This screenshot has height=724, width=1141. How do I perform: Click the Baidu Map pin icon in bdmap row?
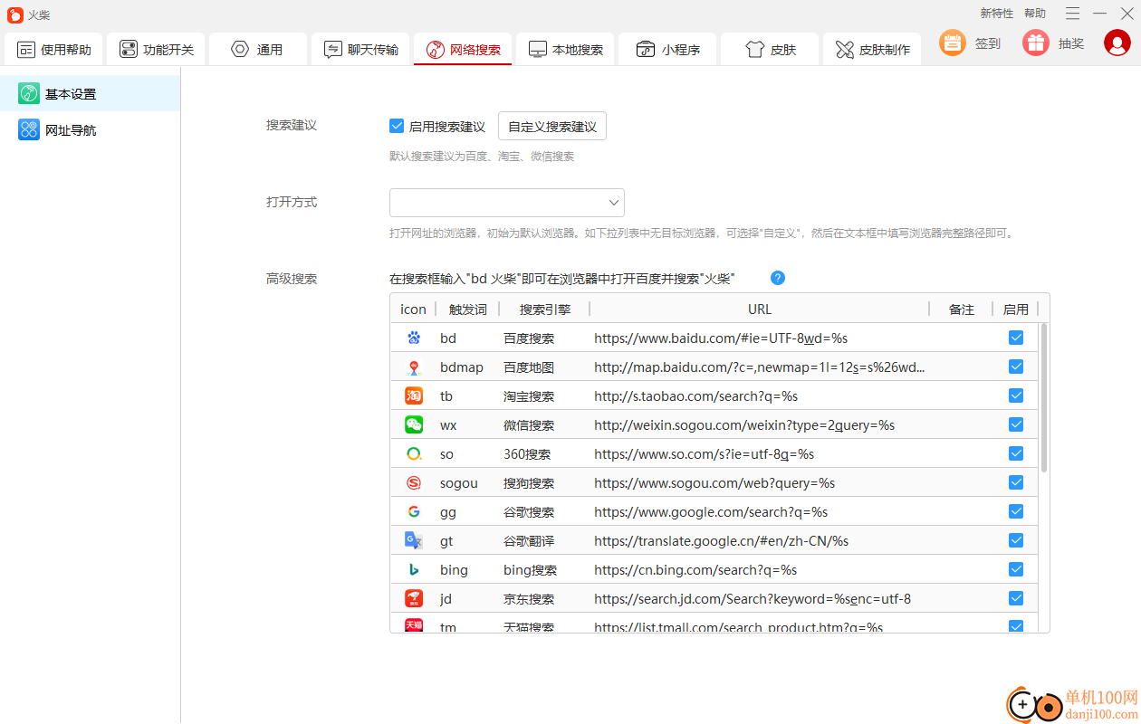pos(414,367)
